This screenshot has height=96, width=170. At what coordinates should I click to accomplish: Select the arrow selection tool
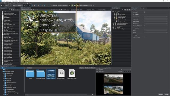(x=2, y=5)
